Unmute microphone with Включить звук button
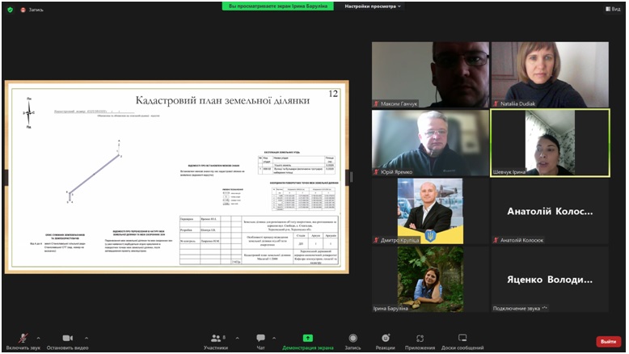This screenshot has width=629, height=354. [23, 342]
